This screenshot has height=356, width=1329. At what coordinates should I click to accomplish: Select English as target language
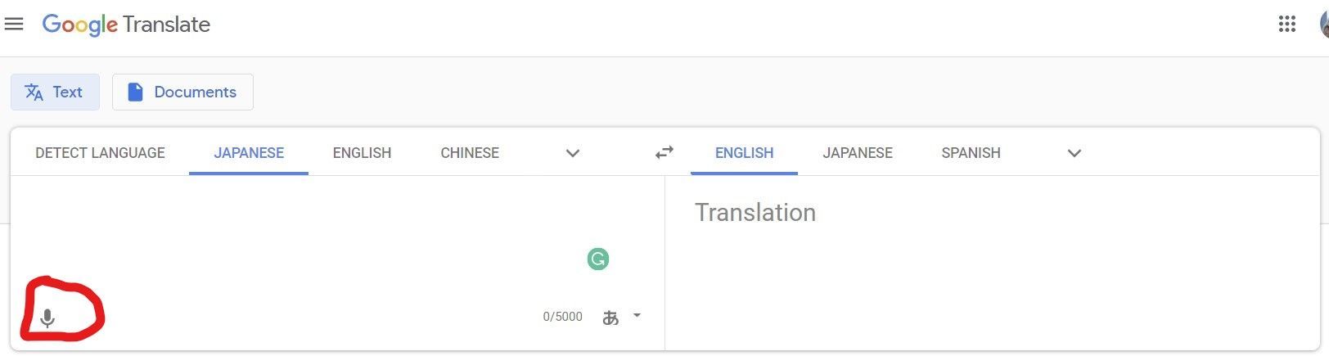click(x=744, y=153)
